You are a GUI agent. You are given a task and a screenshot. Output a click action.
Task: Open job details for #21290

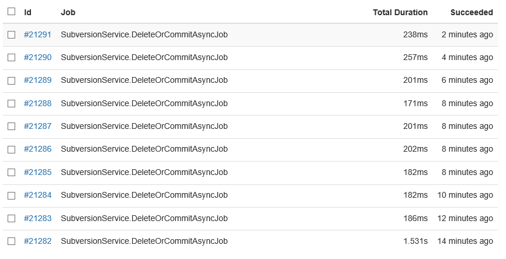[x=37, y=57]
